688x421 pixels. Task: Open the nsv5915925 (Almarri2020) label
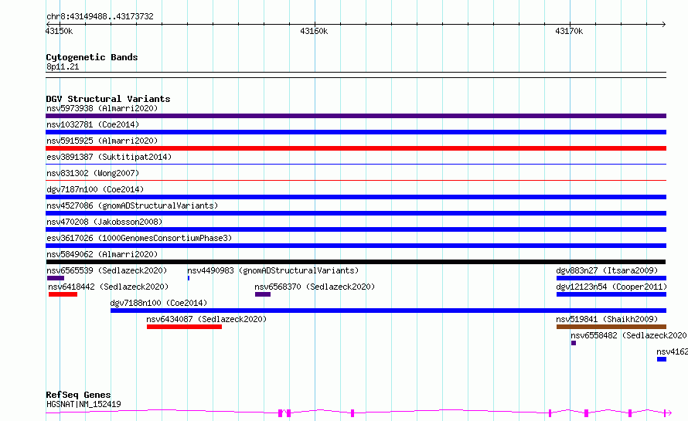pos(102,141)
